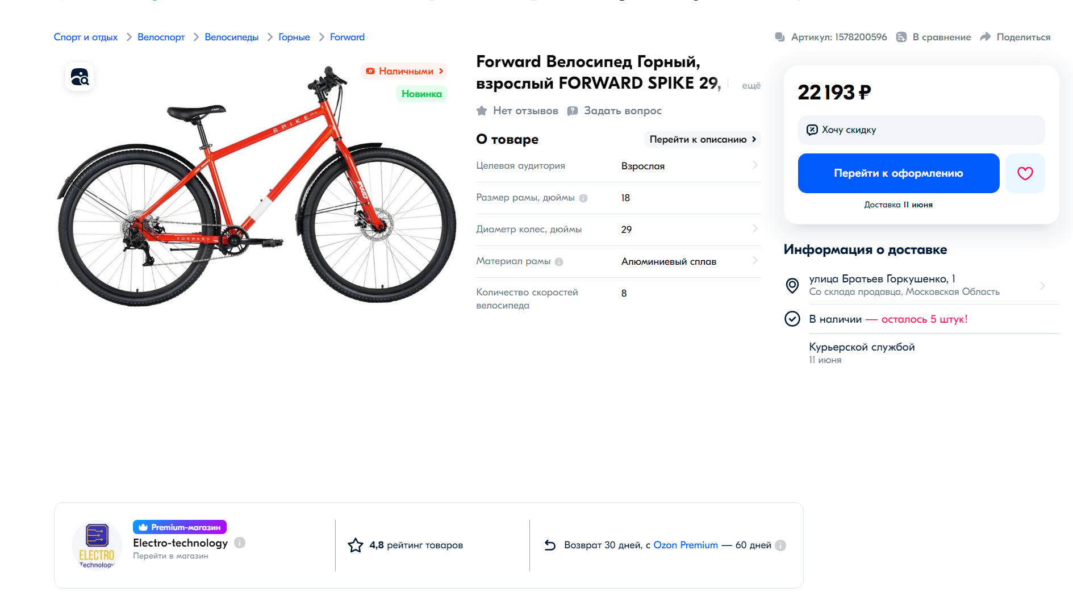Click the Share arrow icon
The width and height of the screenshot is (1073, 596).
pyautogui.click(x=986, y=37)
